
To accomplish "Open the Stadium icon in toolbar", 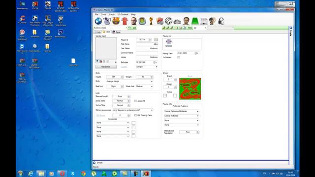I will point(142,21).
